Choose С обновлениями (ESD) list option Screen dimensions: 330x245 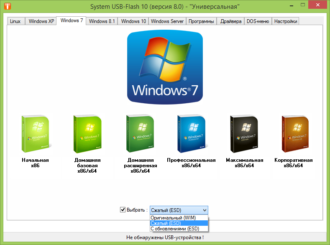coord(179,229)
